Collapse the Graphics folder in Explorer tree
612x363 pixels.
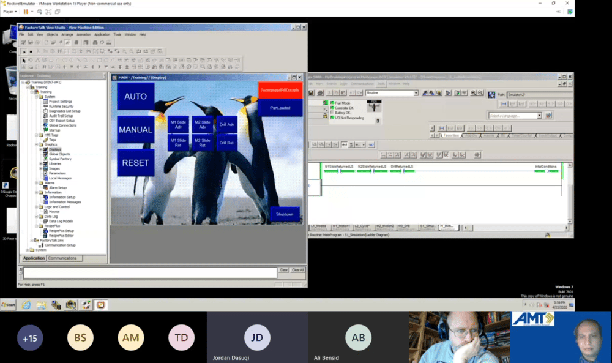coord(37,144)
